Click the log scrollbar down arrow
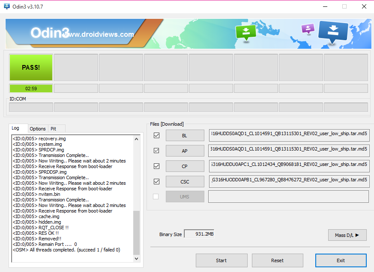 (136, 259)
